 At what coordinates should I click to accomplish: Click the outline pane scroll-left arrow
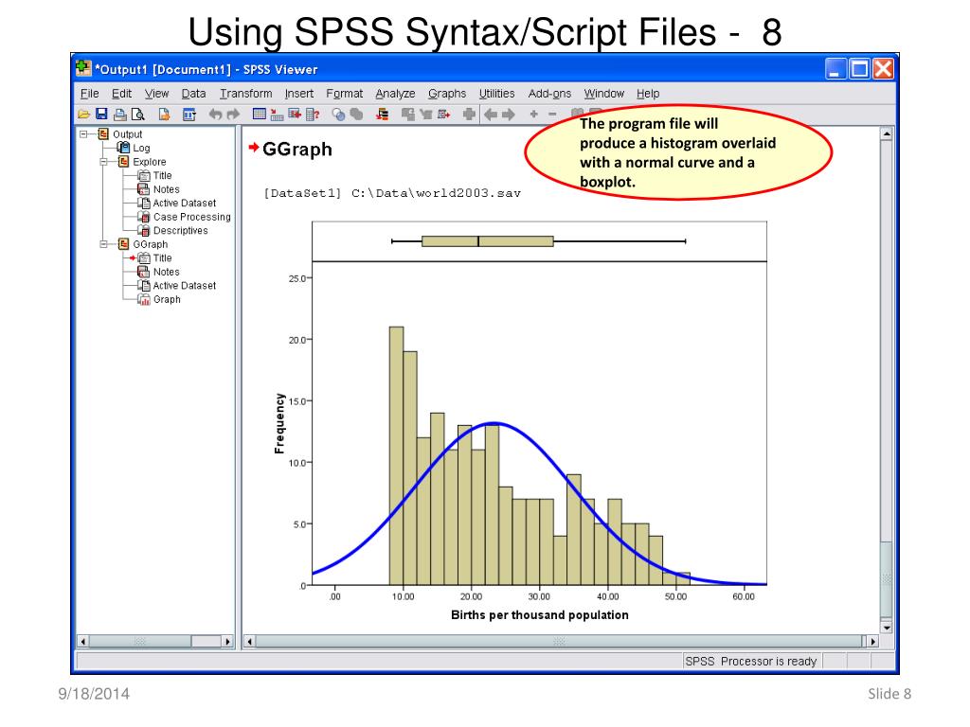click(83, 642)
